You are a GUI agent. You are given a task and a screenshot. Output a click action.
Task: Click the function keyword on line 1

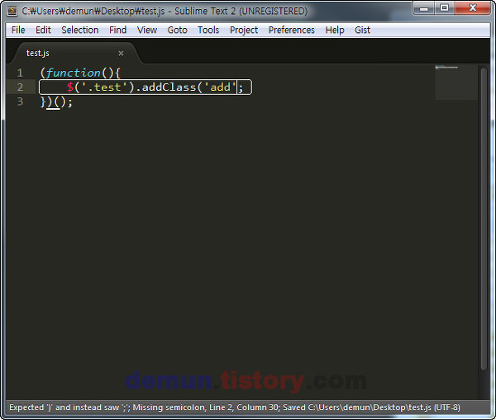pyautogui.click(x=74, y=73)
